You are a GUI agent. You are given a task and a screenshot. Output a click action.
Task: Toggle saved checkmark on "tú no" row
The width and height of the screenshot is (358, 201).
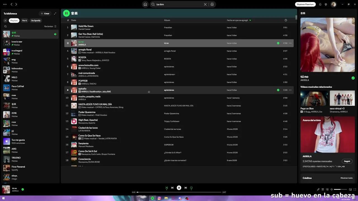point(278,43)
